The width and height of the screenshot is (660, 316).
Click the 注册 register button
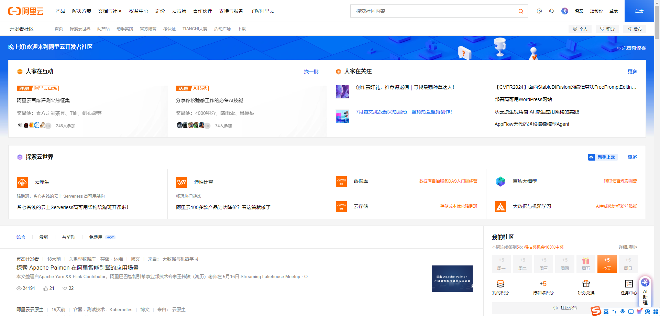(x=639, y=11)
